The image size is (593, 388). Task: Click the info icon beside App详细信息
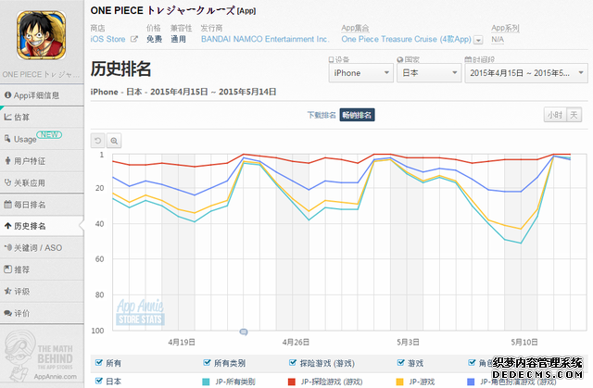click(7, 95)
